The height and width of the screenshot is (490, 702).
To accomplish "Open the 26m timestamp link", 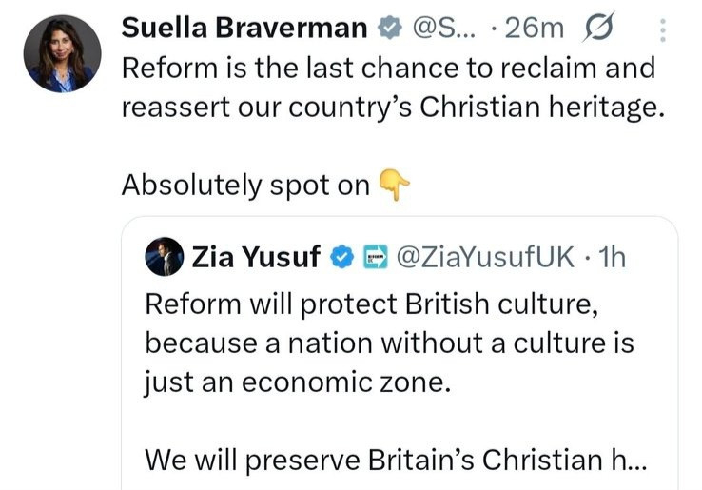I will 533,29.
